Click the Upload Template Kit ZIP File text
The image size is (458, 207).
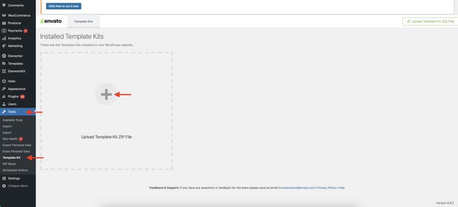(106, 137)
